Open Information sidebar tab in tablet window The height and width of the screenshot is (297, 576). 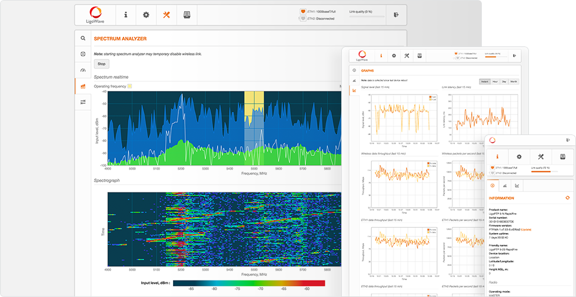coord(354,70)
